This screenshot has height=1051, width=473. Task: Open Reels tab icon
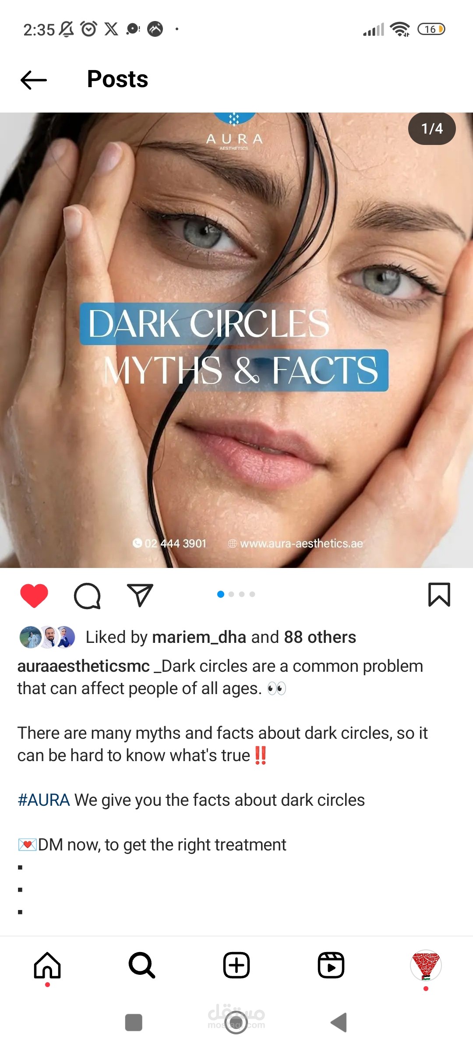click(x=331, y=965)
